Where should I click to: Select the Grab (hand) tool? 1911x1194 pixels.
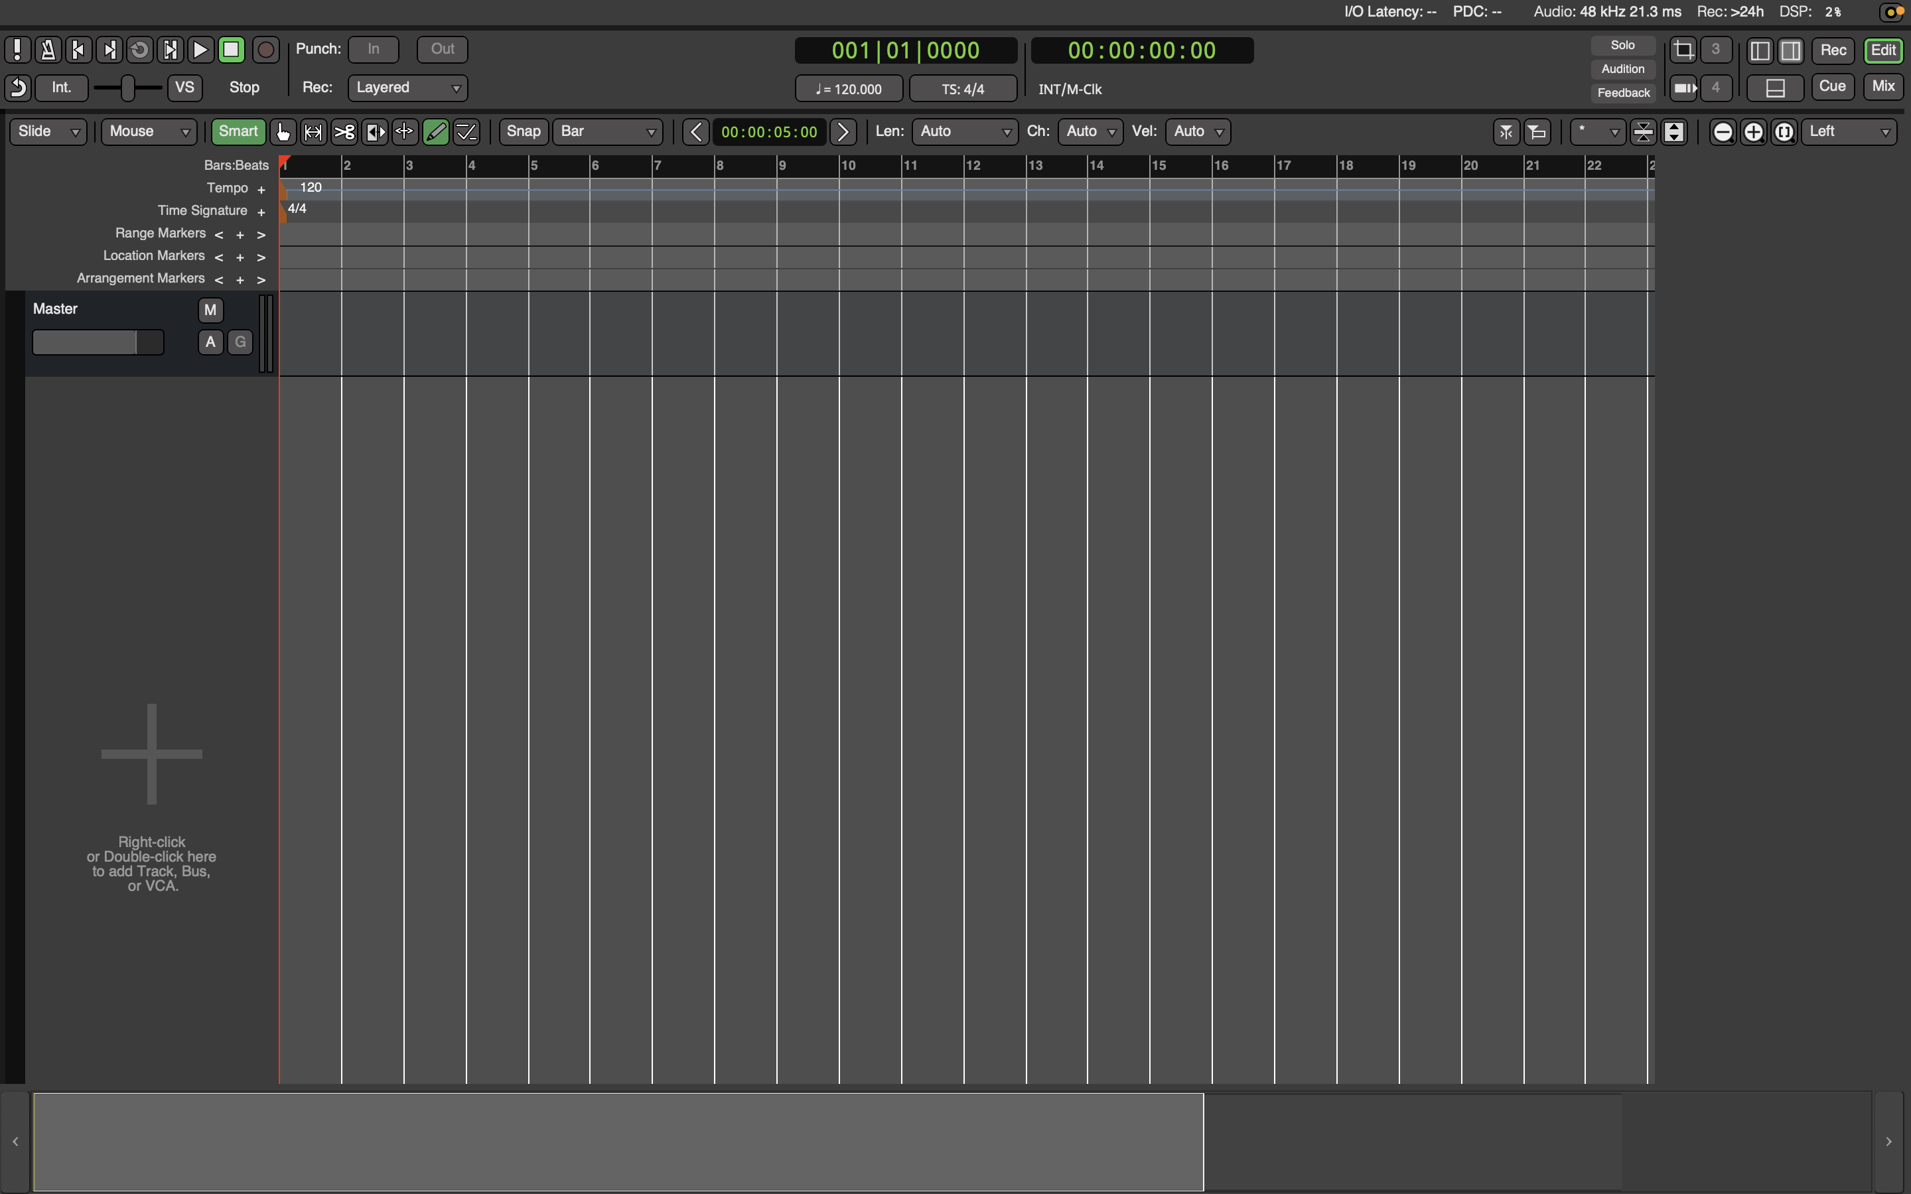(283, 132)
